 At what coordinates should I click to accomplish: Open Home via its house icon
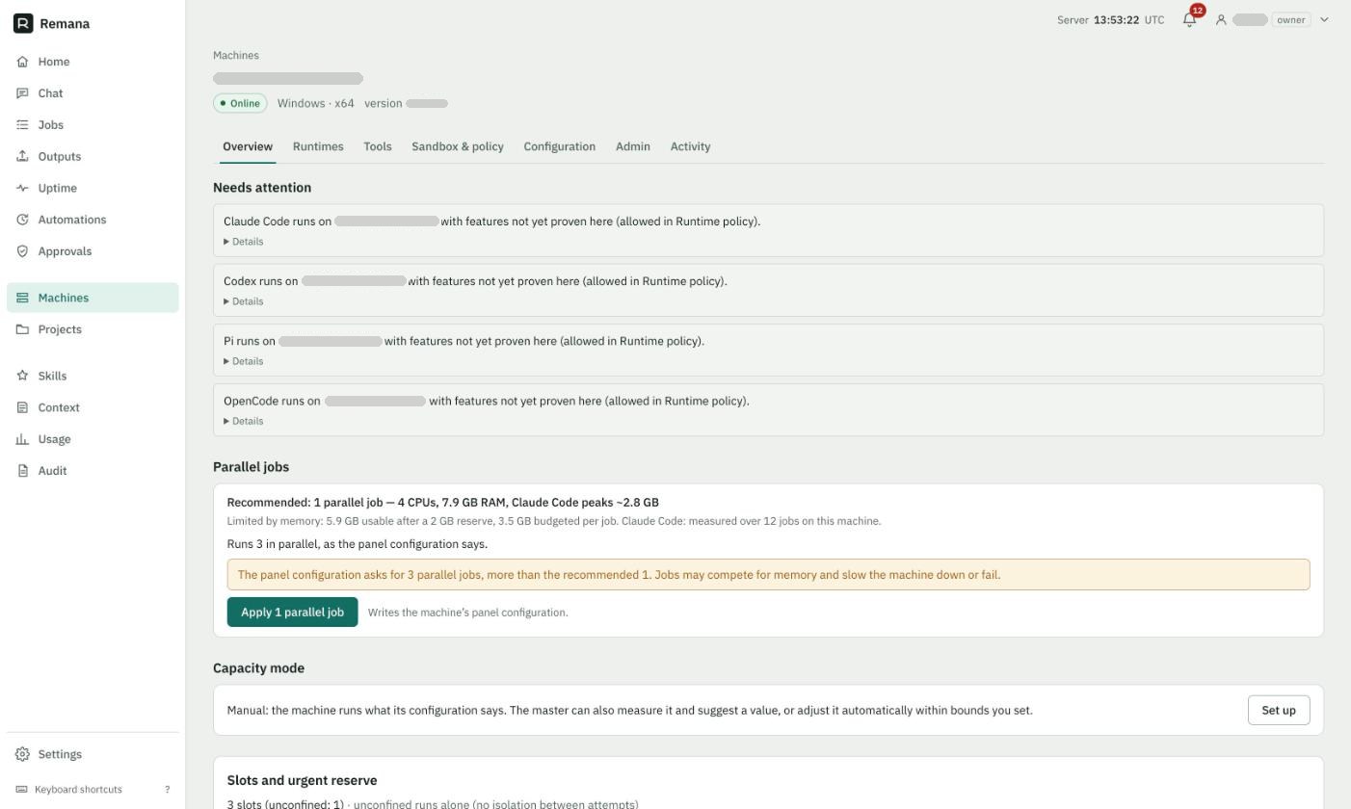[x=22, y=62]
